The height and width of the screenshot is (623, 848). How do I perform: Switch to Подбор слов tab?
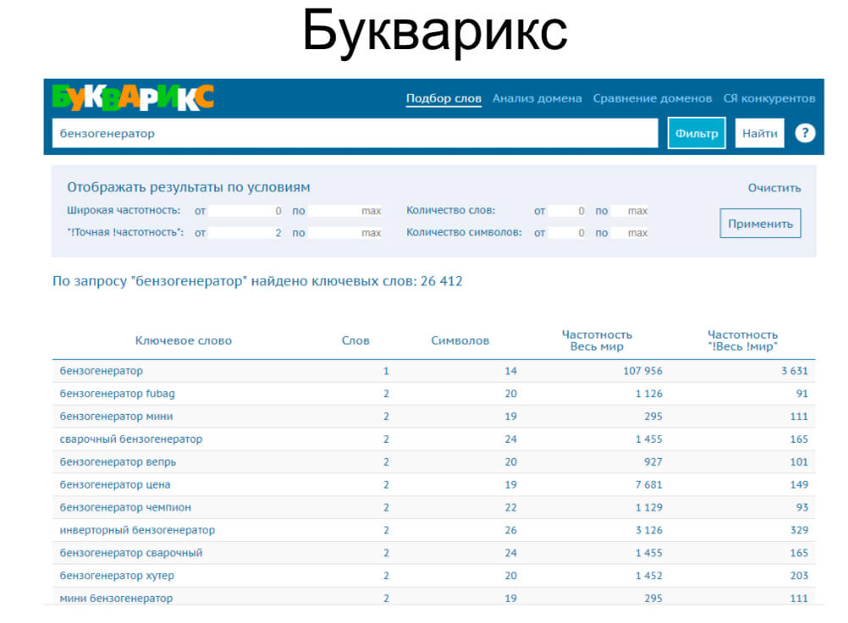tap(443, 98)
